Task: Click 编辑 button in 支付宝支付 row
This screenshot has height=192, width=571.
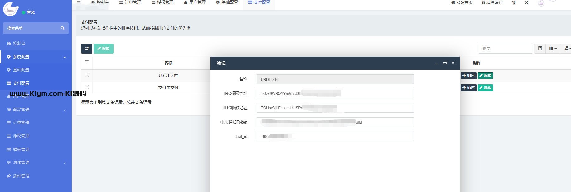Action: (x=485, y=88)
